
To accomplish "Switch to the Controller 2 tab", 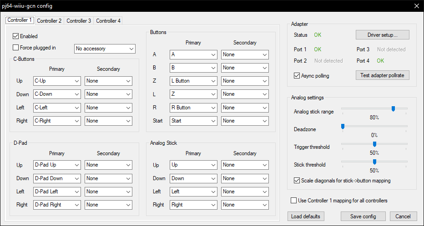I will point(49,21).
